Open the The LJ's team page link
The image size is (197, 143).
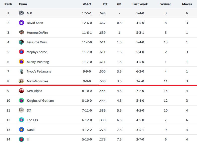coord(32,120)
